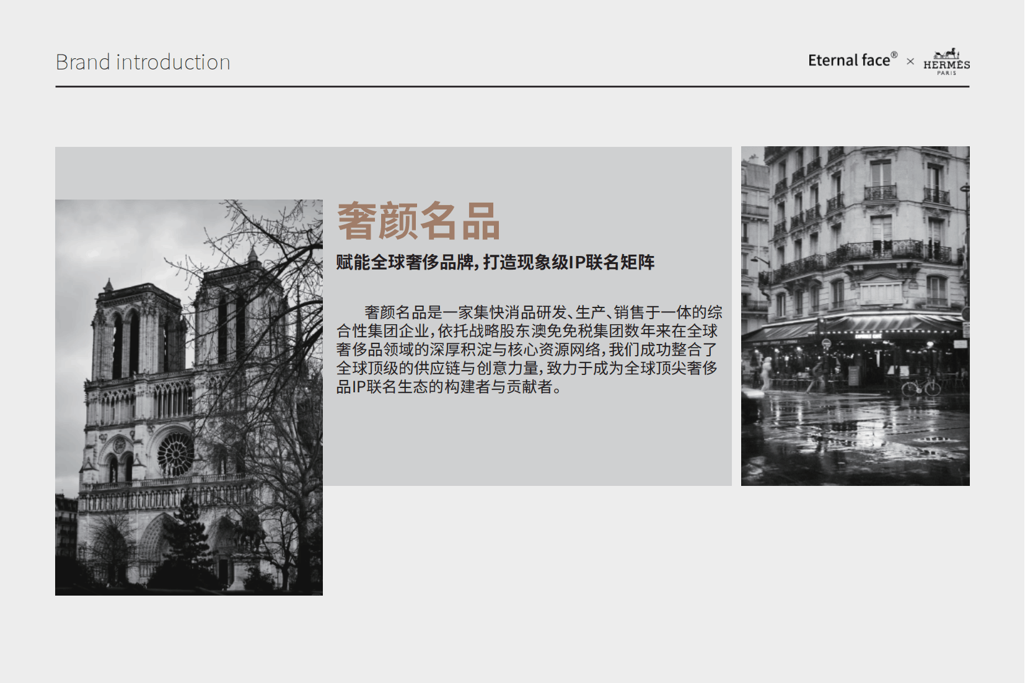Click the registered trademark symbol
Viewport: 1025px width, 683px height.
click(x=894, y=55)
